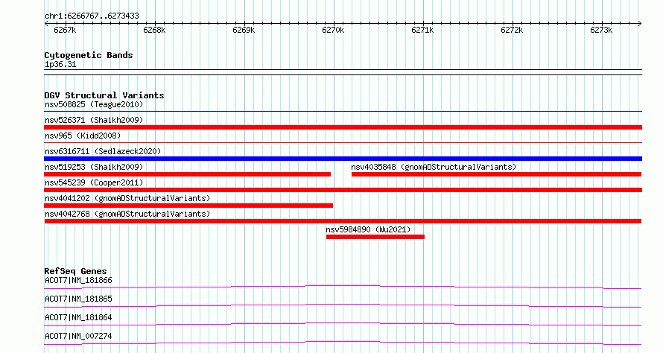Click the 6269k ruler label
This screenshot has width=663, height=353.
pos(244,30)
